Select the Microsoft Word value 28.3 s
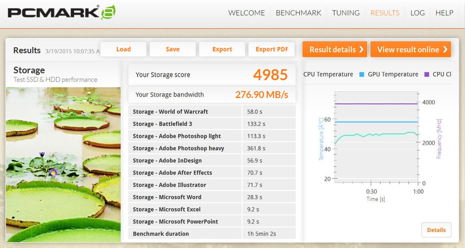 pyautogui.click(x=255, y=197)
